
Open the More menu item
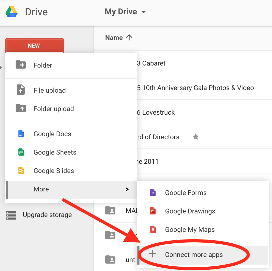71,190
